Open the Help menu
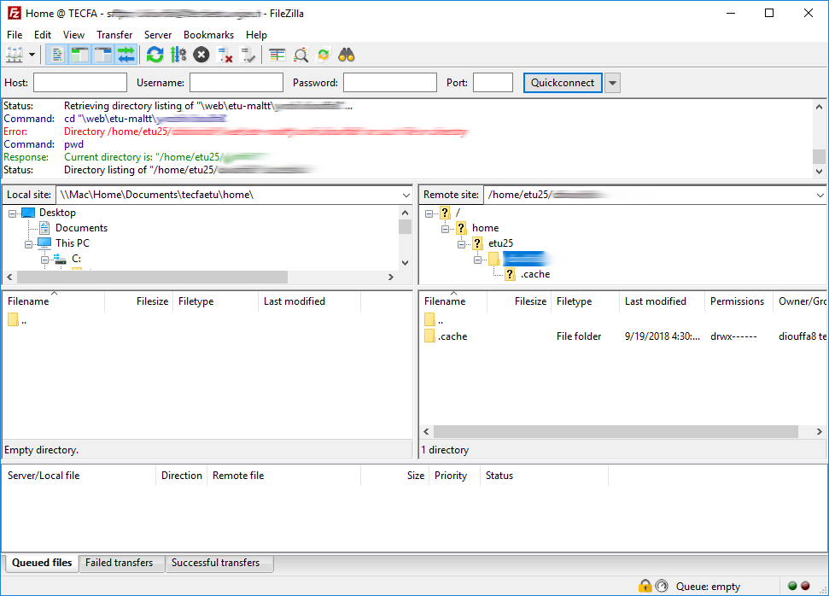The height and width of the screenshot is (596, 829). [x=256, y=35]
